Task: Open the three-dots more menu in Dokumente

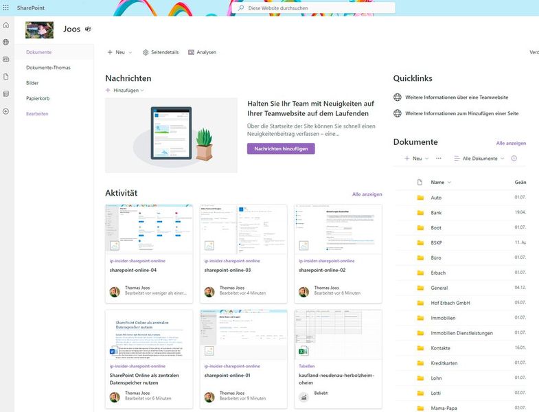Action: pyautogui.click(x=439, y=159)
